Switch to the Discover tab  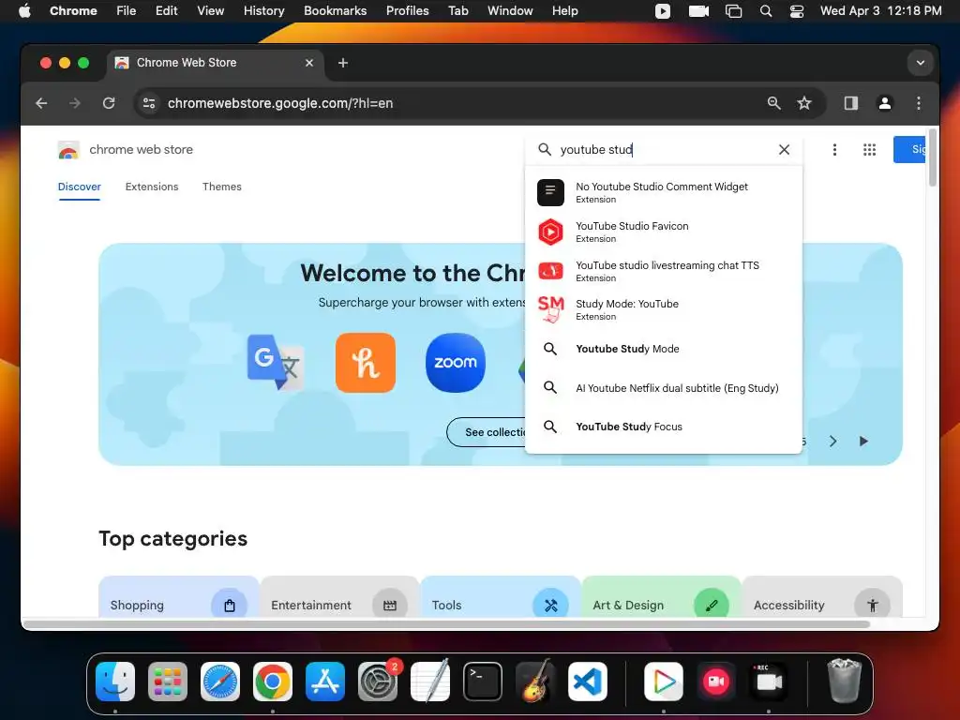coord(80,187)
